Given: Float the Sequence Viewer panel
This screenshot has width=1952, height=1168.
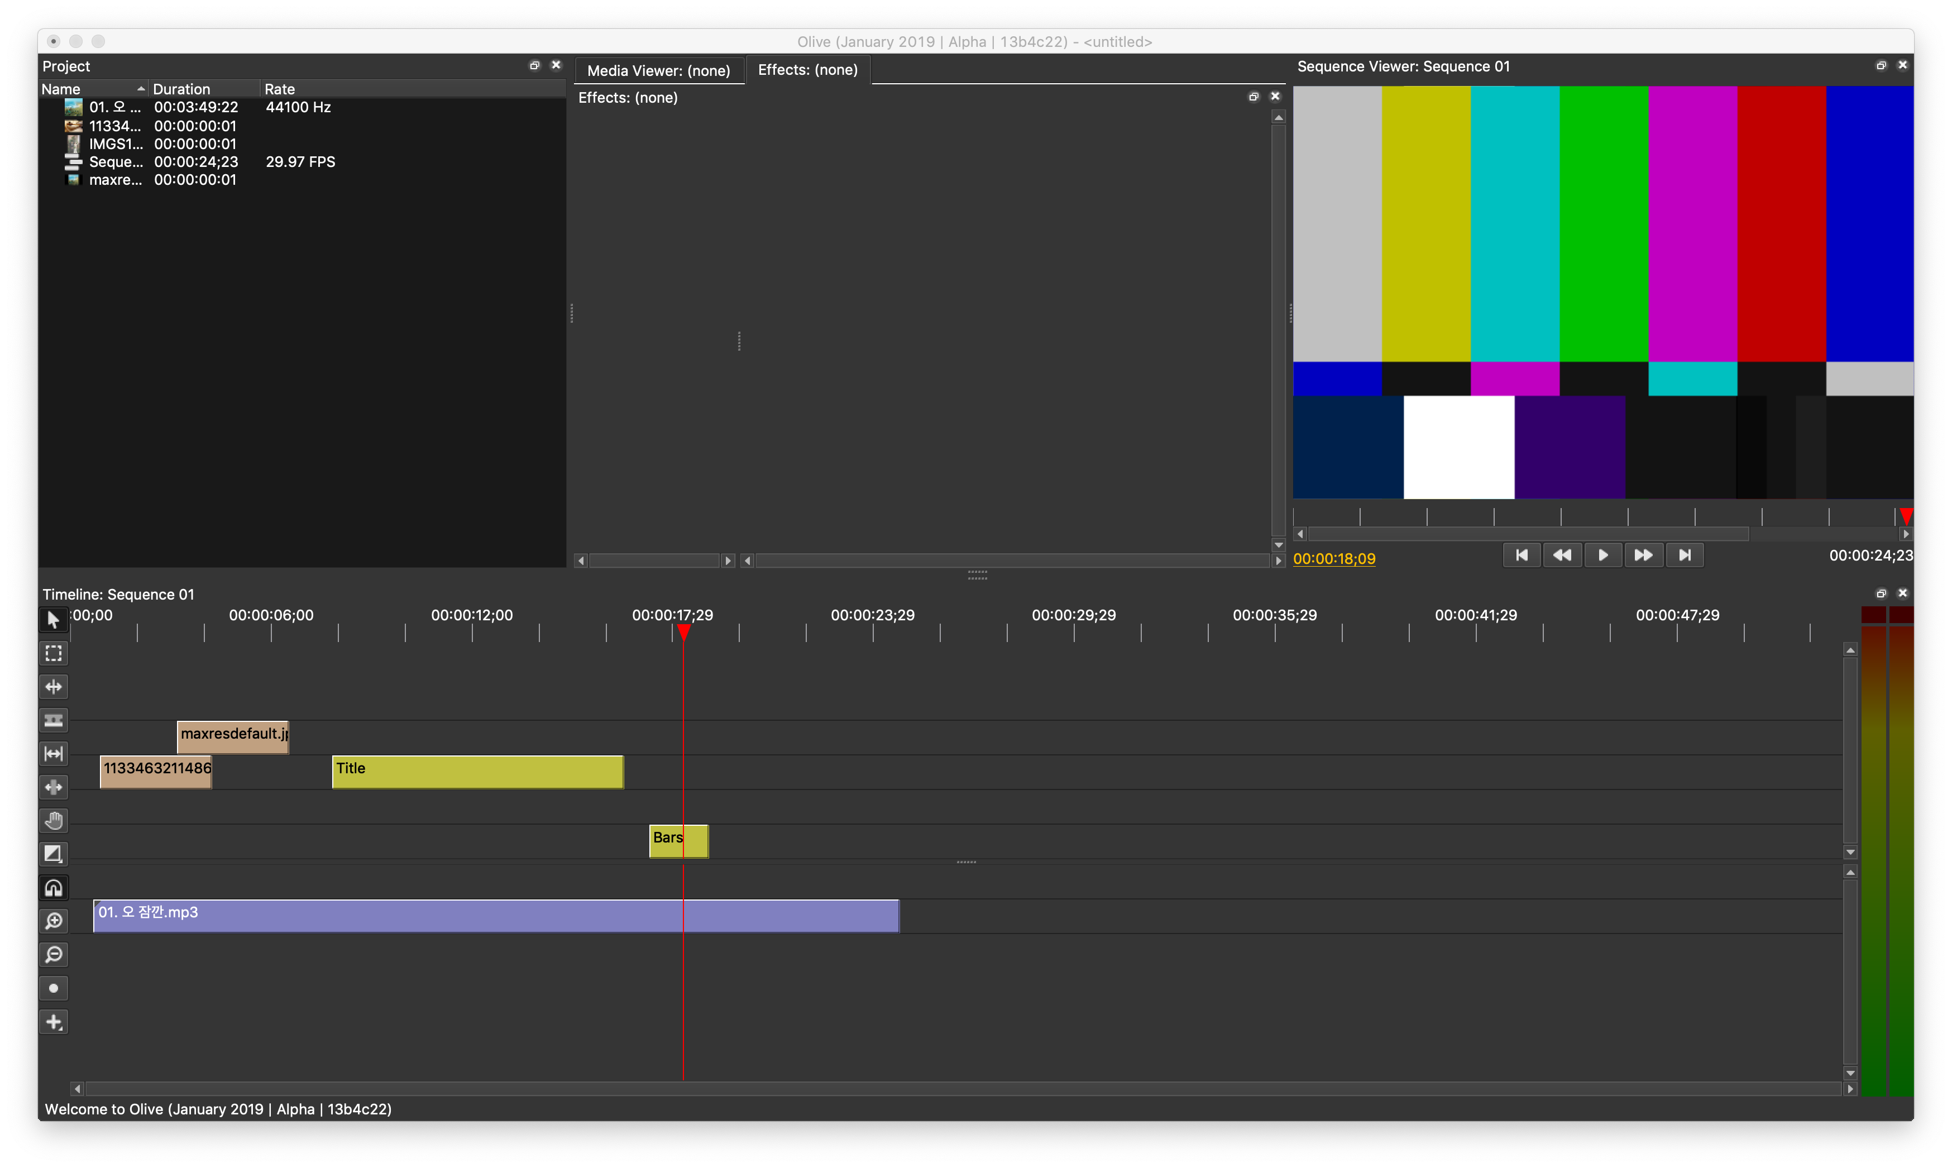Looking at the screenshot, I should 1881,65.
